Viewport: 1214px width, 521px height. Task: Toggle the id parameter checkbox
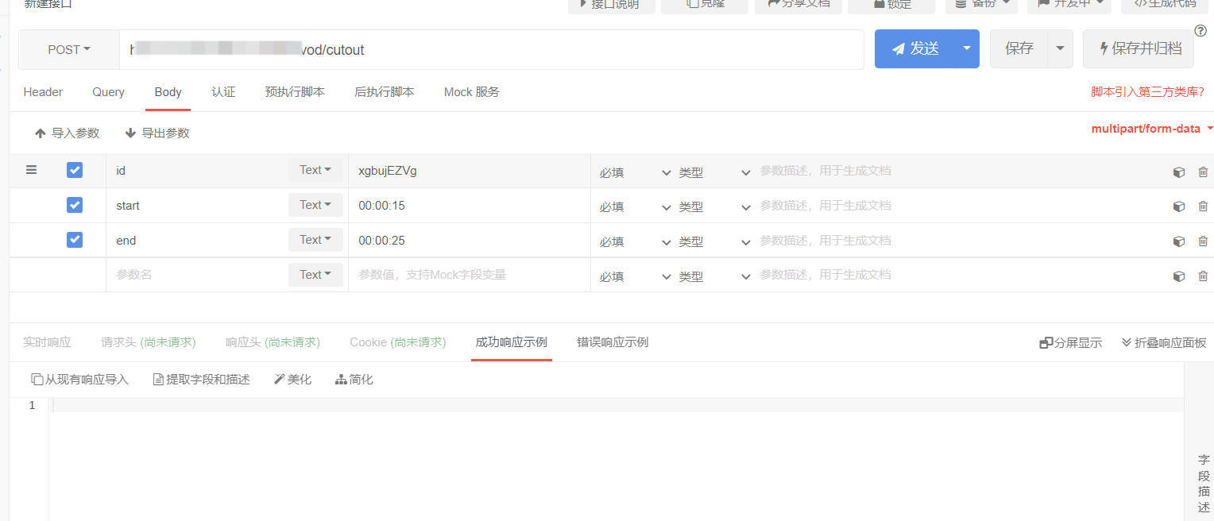75,170
